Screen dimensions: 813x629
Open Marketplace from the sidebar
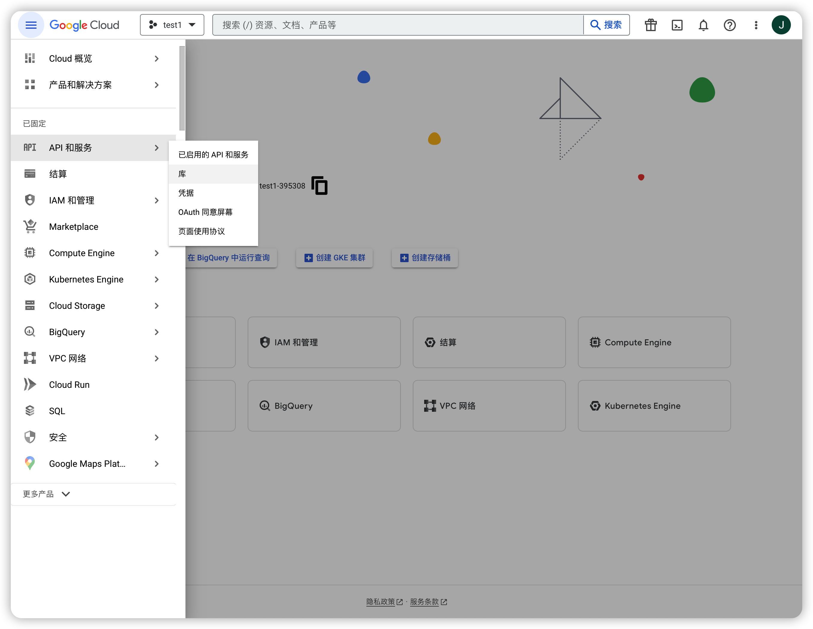tap(93, 227)
